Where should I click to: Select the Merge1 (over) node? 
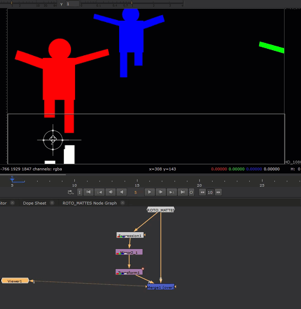click(x=160, y=287)
